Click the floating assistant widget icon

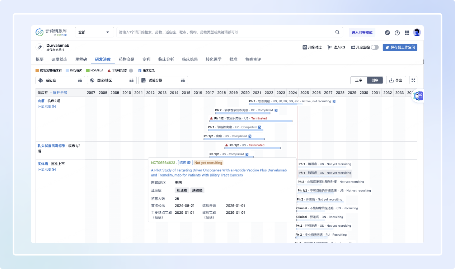pos(418,96)
